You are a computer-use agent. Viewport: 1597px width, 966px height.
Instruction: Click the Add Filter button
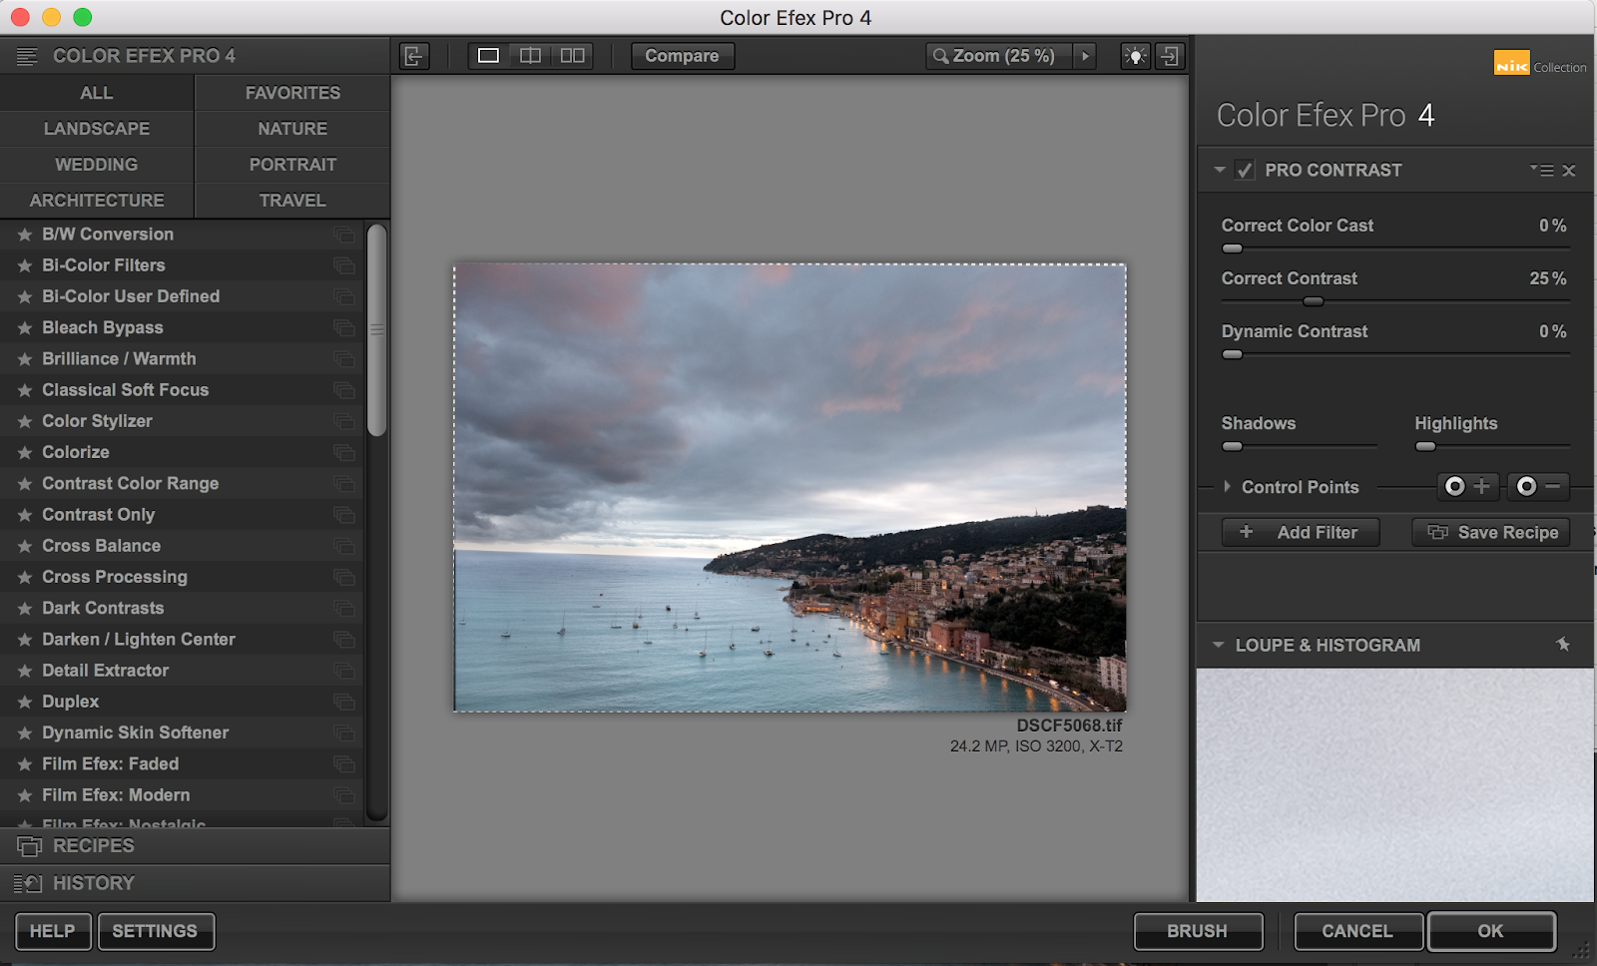pyautogui.click(x=1301, y=532)
